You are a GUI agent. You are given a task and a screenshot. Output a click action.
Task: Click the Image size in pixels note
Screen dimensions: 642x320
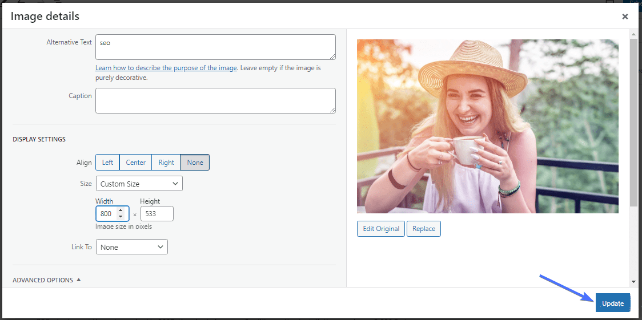click(x=123, y=226)
